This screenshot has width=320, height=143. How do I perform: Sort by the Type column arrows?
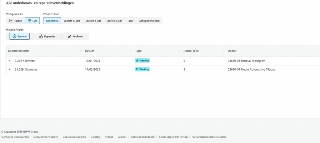(x=179, y=51)
